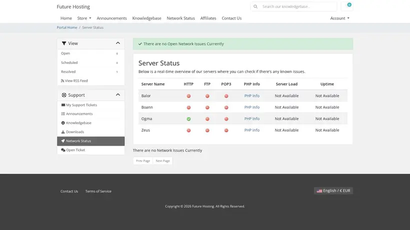The width and height of the screenshot is (410, 230).
Task: Open Knowledgebase in top navigation
Action: 146,18
